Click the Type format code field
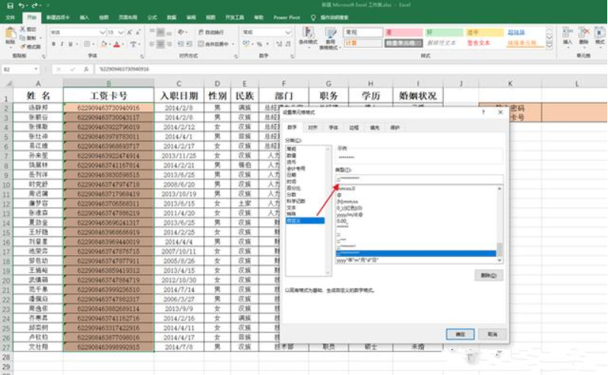 point(420,179)
